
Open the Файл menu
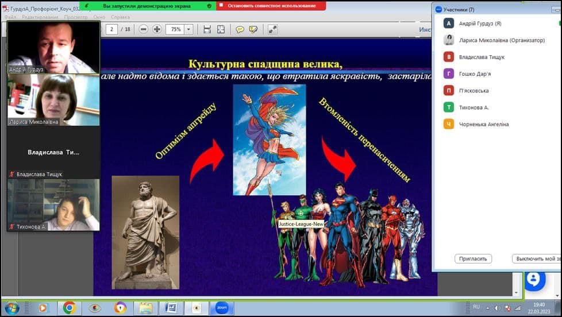click(10, 17)
